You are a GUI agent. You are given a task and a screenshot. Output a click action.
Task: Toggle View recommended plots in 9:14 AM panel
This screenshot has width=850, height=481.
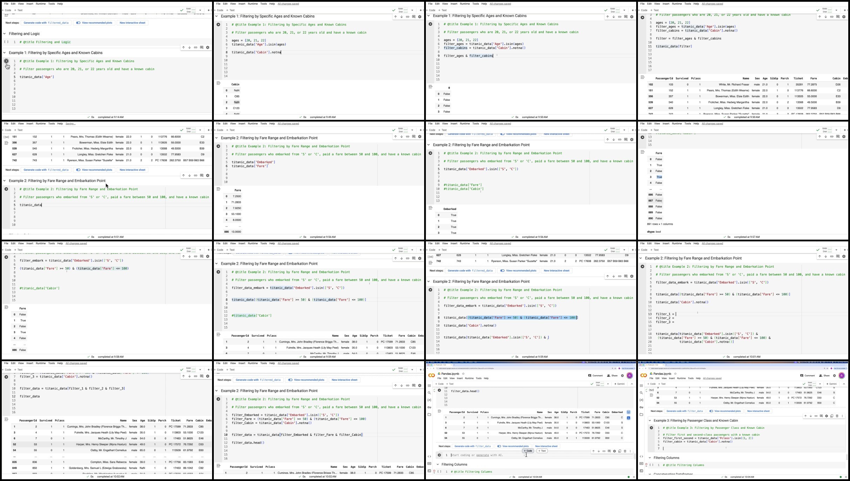(94, 23)
